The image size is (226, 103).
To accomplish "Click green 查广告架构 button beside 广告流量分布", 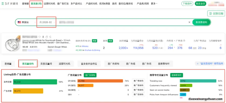I will (90, 75).
